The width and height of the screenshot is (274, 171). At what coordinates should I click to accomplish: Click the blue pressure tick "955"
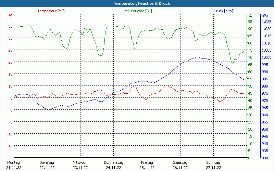coord(265,122)
